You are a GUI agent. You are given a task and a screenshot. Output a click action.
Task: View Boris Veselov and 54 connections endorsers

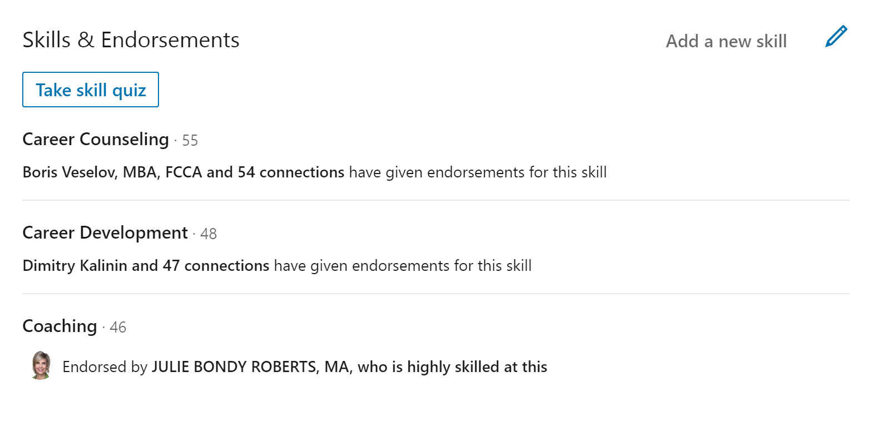[x=183, y=172]
